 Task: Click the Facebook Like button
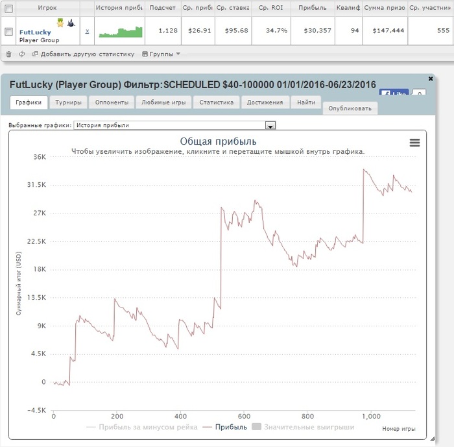click(x=394, y=92)
